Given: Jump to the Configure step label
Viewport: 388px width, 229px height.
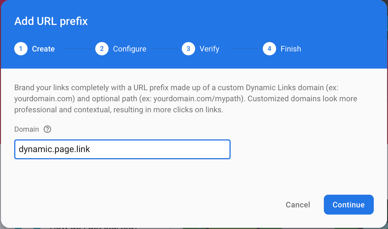Looking at the screenshot, I should pos(129,49).
